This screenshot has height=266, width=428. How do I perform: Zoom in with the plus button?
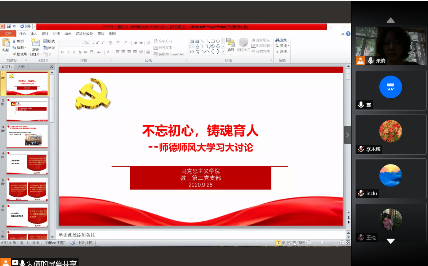(342, 243)
